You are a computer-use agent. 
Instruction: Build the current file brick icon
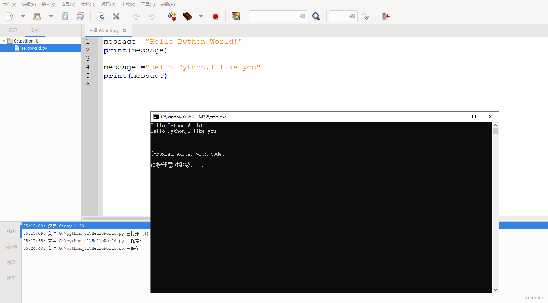tap(187, 16)
